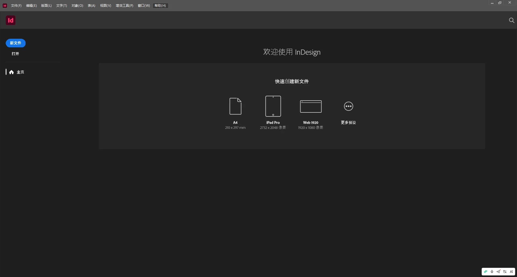517x277 pixels.
Task: Click the small Id icon in title bar
Action: [x=5, y=5]
